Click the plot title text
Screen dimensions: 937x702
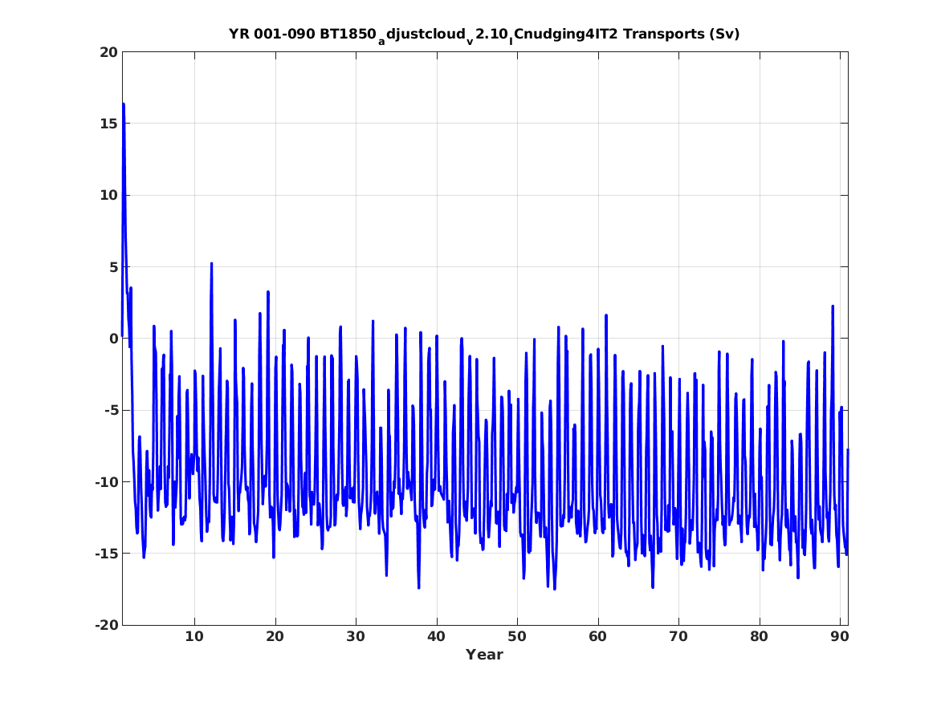click(484, 34)
